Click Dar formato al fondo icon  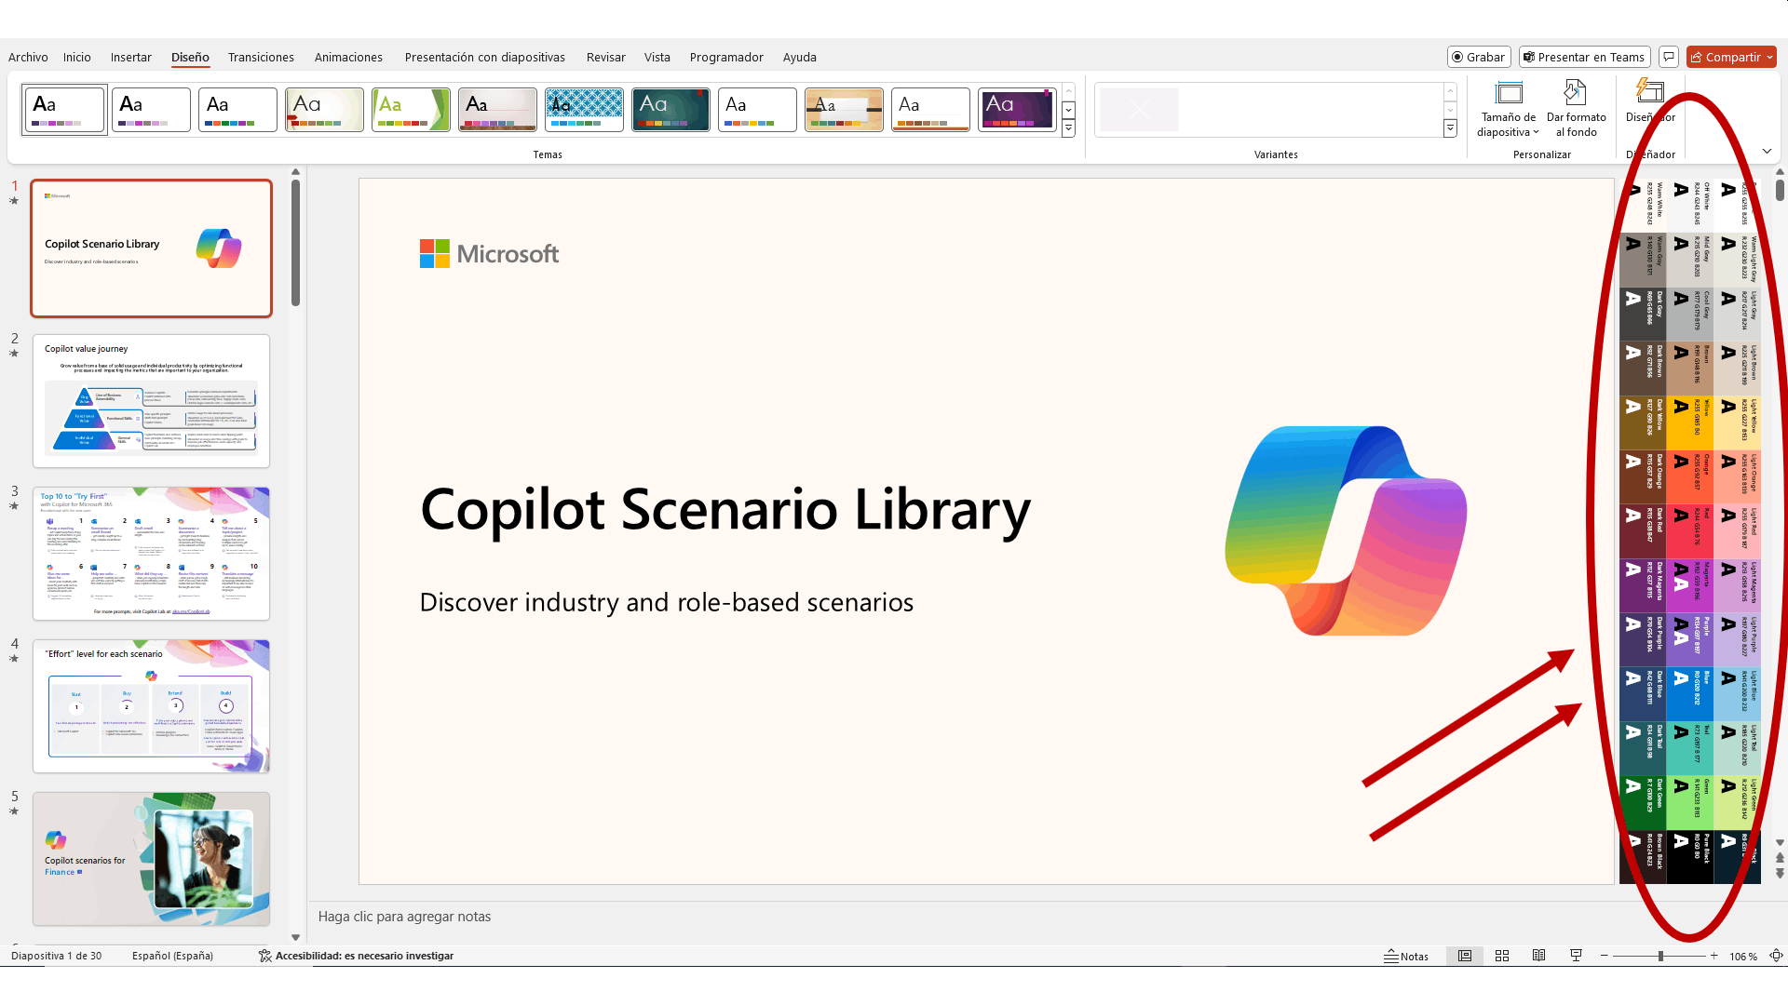pyautogui.click(x=1575, y=93)
